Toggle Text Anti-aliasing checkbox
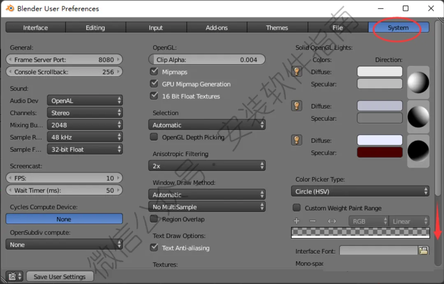This screenshot has height=284, width=444. point(154,247)
